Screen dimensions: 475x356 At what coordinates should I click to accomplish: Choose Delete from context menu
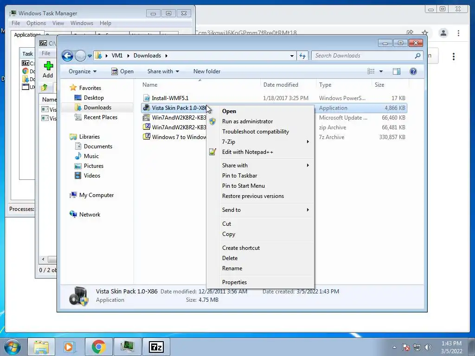[x=260, y=258]
